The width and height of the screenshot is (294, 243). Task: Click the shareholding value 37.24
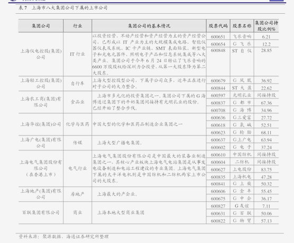point(267,147)
